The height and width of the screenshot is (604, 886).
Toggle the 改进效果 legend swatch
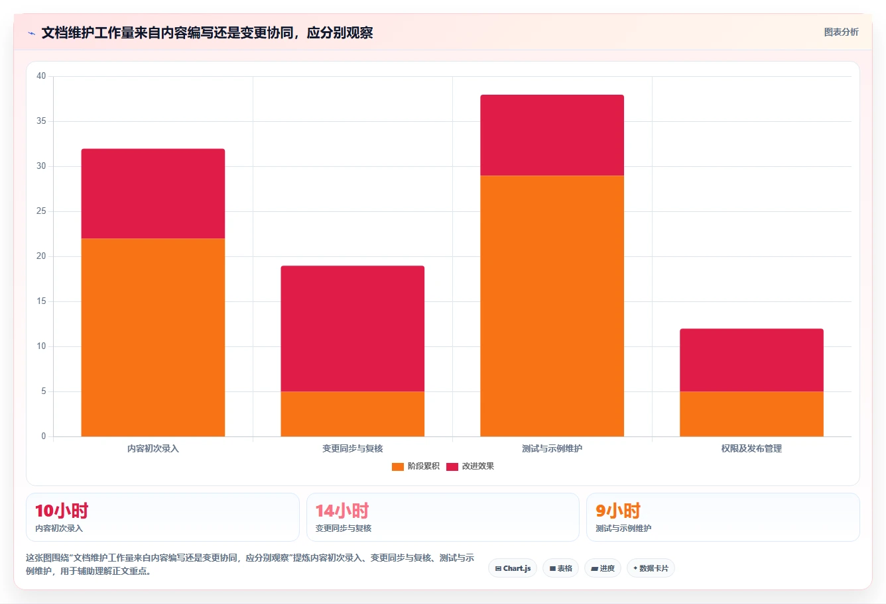(x=452, y=467)
